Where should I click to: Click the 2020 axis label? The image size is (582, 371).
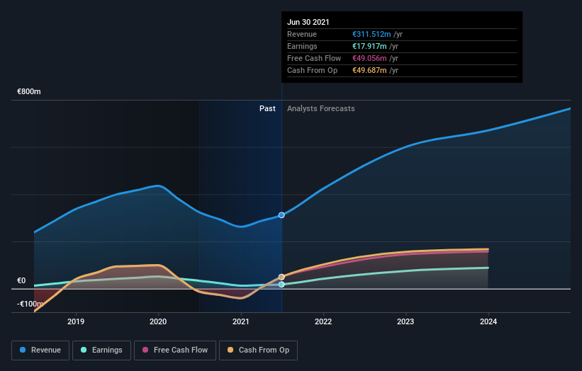(158, 321)
